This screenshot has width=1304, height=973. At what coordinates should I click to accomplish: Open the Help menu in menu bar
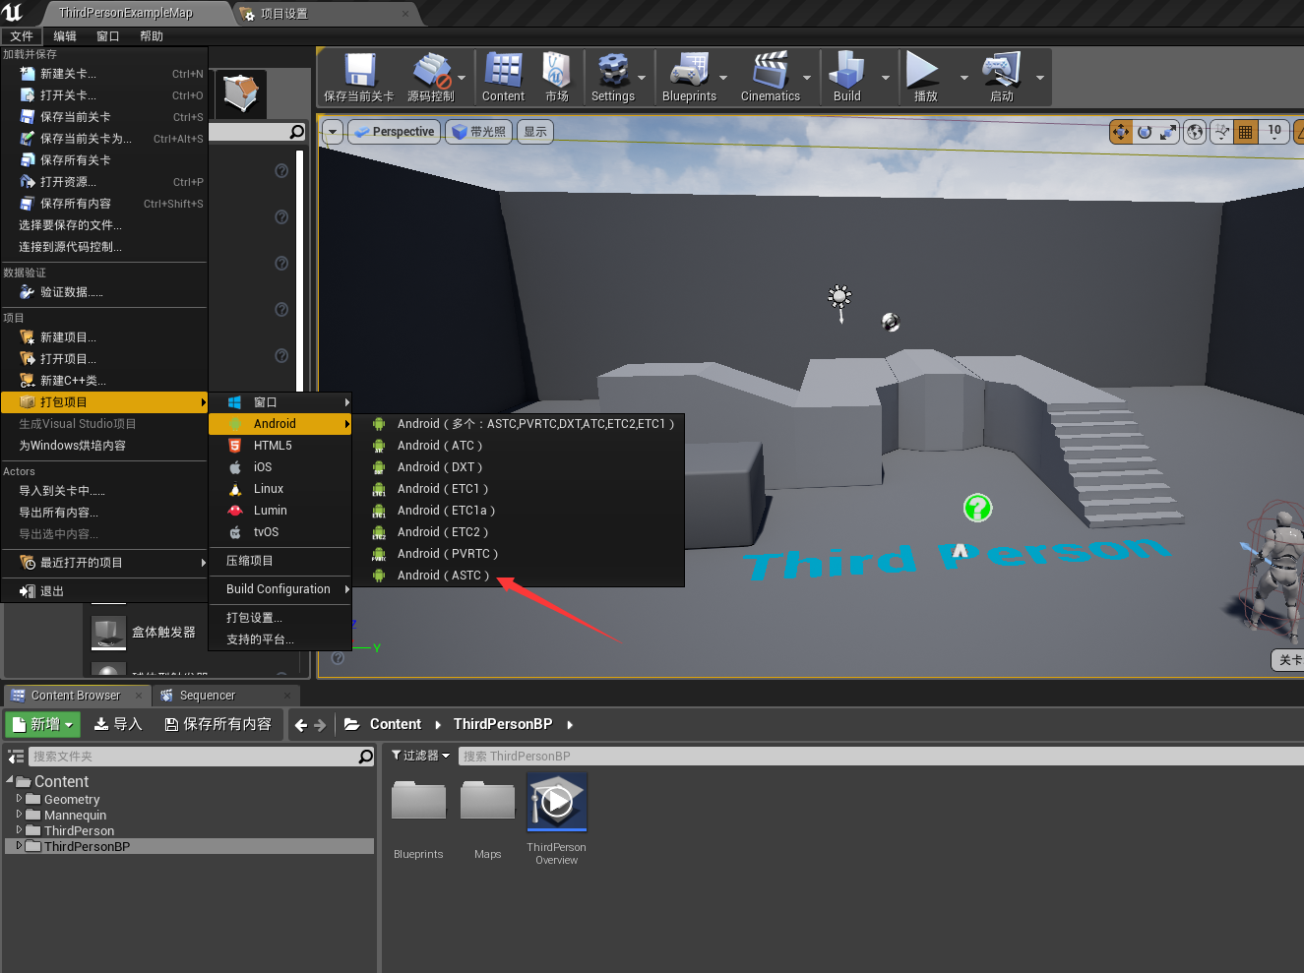[x=152, y=36]
